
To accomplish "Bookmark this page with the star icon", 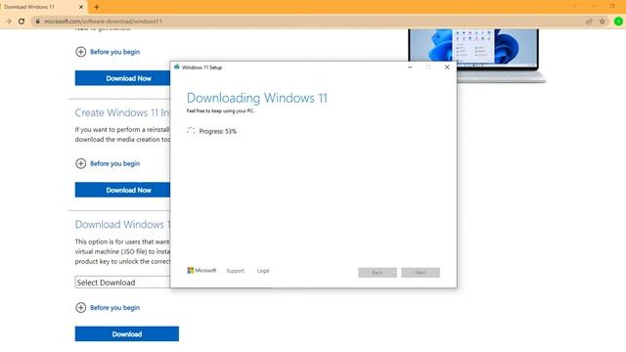I will [603, 22].
